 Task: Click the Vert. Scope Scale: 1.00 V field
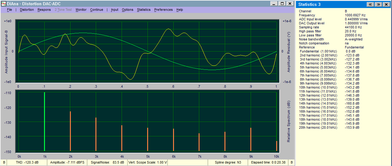[x=147, y=162]
